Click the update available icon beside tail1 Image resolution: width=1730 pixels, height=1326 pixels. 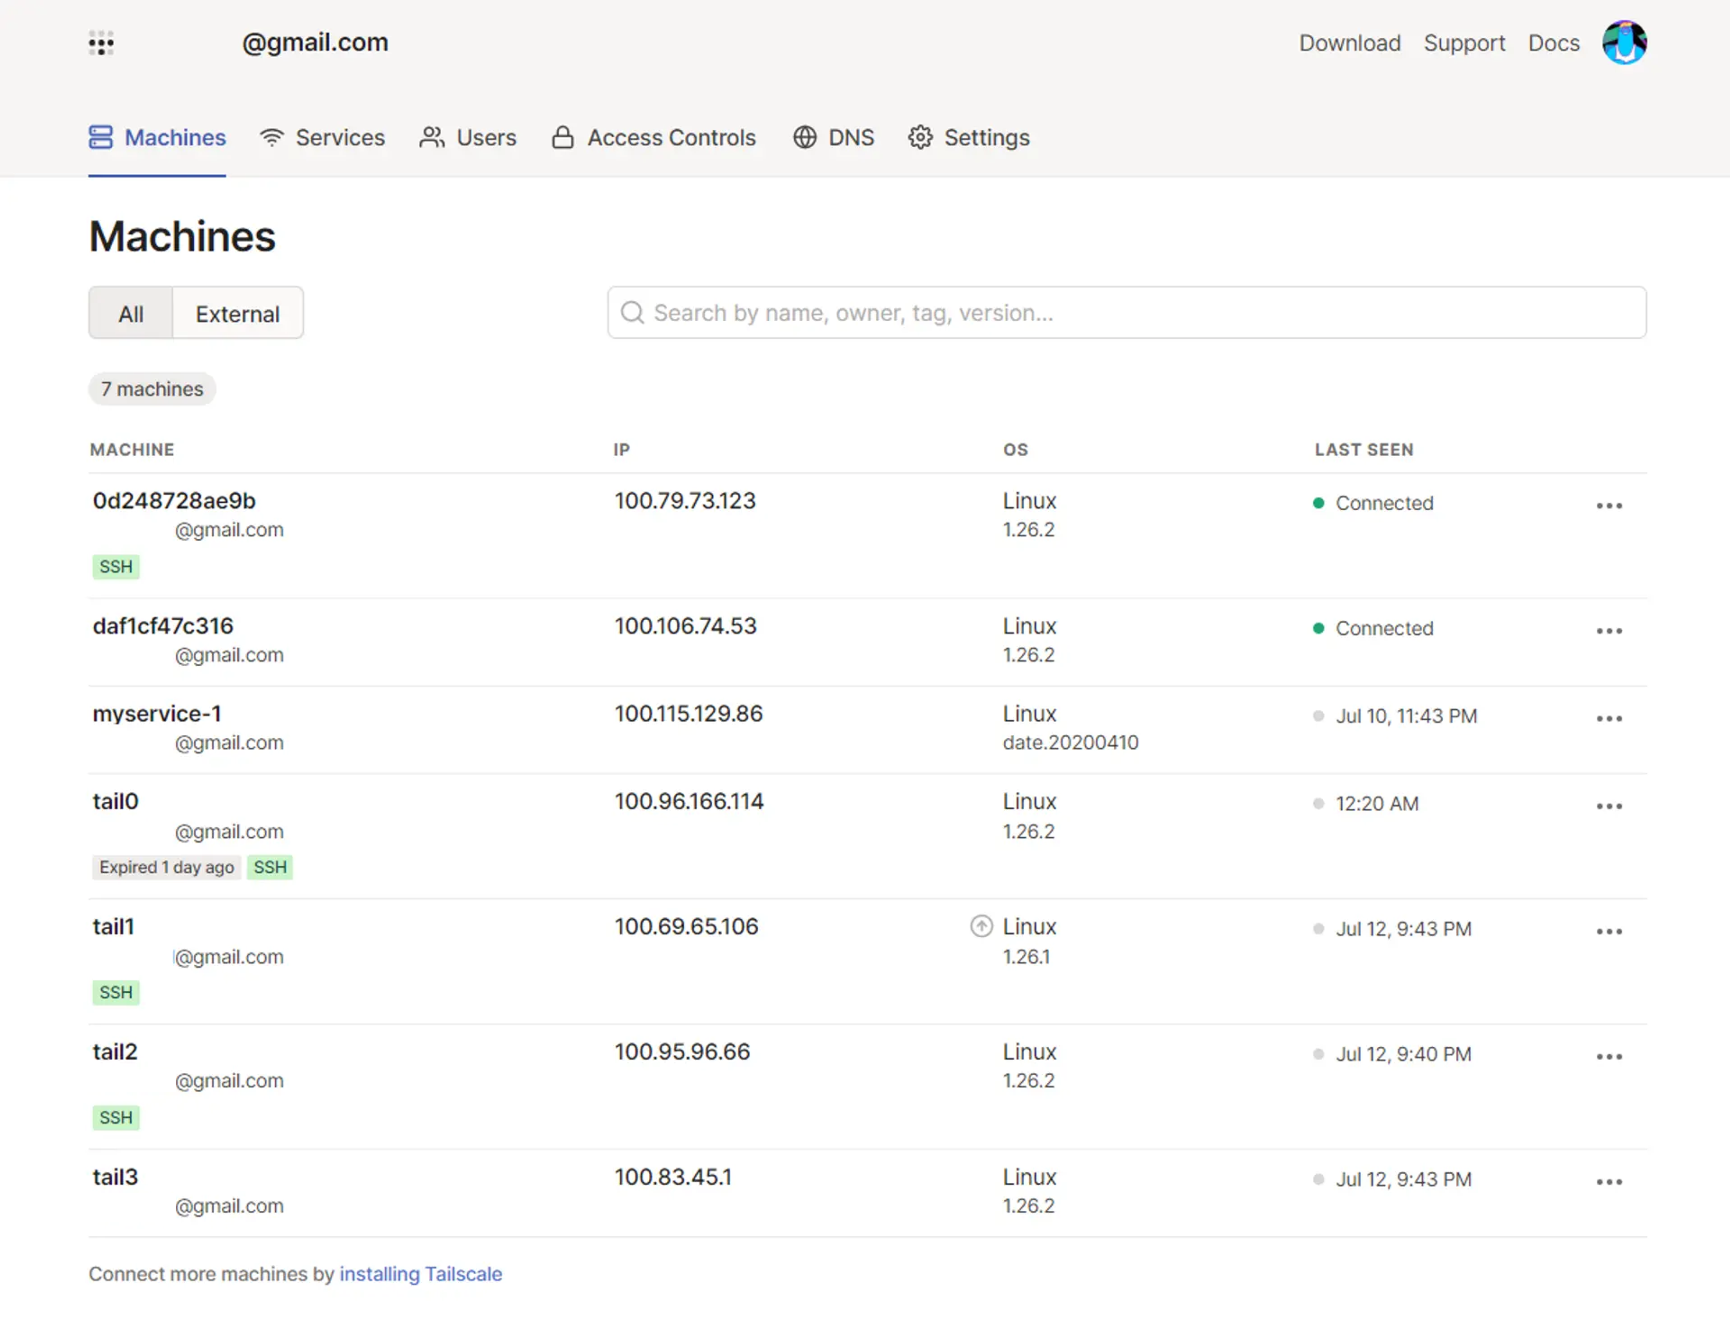981,926
